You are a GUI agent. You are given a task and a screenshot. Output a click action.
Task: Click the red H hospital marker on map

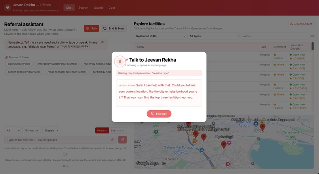[x=228, y=164]
